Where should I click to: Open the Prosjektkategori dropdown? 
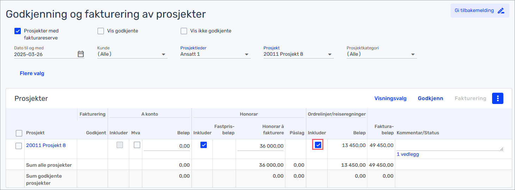381,54
